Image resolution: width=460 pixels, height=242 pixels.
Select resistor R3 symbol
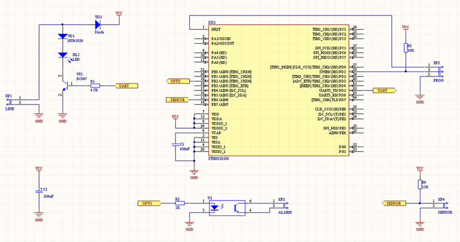click(x=405, y=48)
